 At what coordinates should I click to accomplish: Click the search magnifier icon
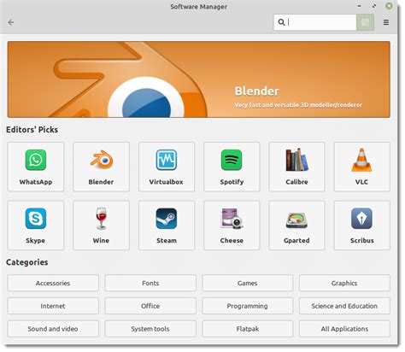[x=281, y=22]
